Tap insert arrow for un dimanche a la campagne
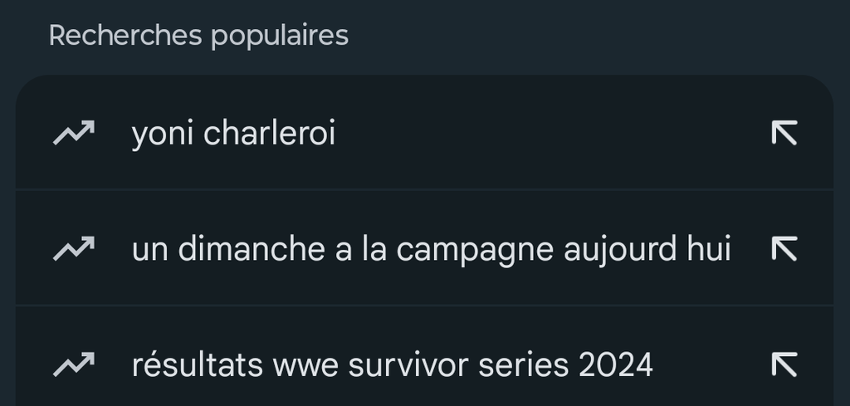 click(x=784, y=249)
